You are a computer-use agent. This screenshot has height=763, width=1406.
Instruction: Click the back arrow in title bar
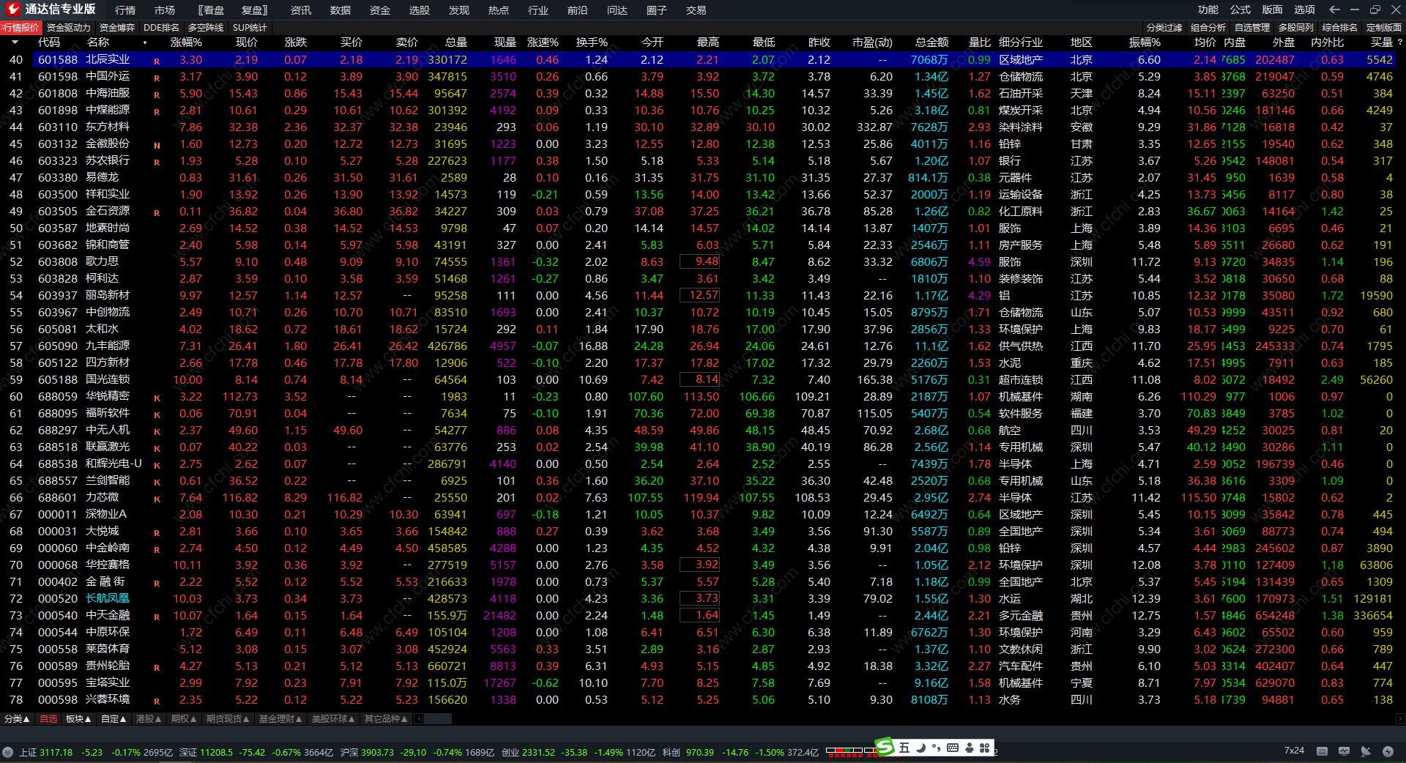1334,10
